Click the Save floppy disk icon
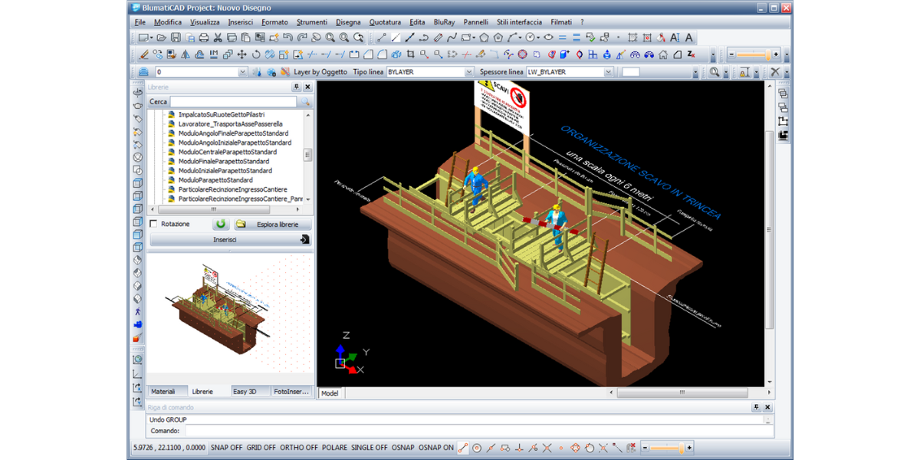This screenshot has width=920, height=460. 176,38
